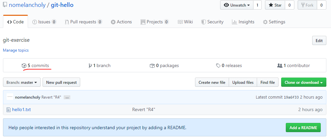Click the fork icon on Fork button
Viewport: 331px width, 140px height.
coord(303,5)
